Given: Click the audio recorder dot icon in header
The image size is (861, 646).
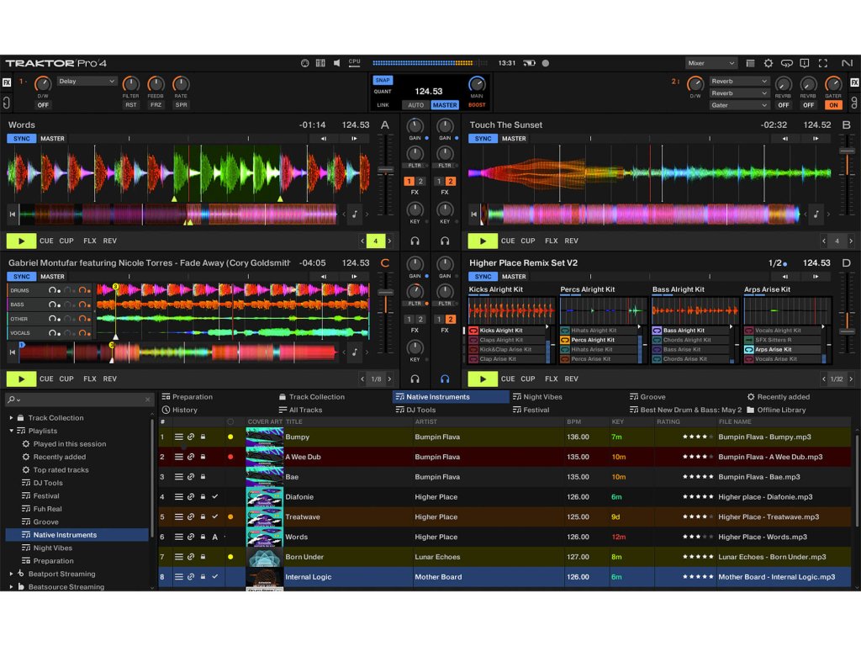Looking at the screenshot, I should point(545,63).
